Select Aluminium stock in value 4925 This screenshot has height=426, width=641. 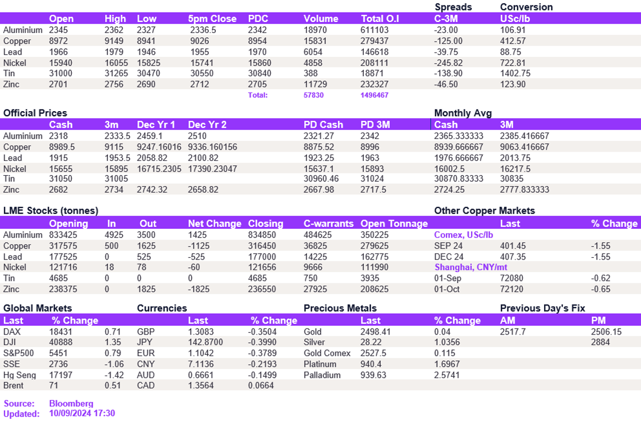[x=113, y=235]
